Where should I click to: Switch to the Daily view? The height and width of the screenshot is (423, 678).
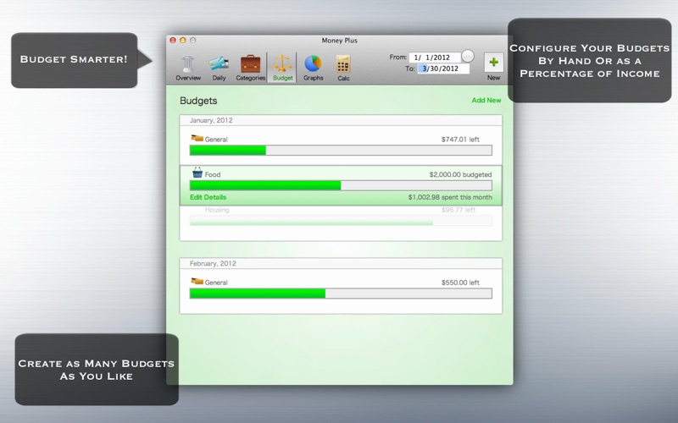coord(219,65)
